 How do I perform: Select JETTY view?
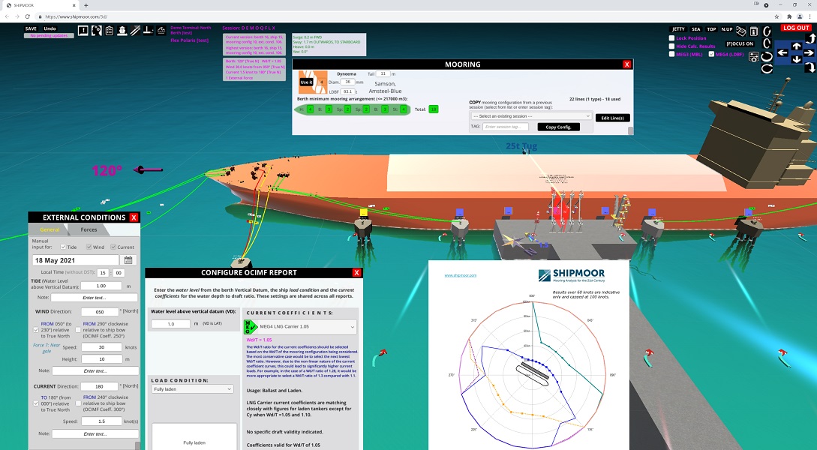[x=678, y=29]
